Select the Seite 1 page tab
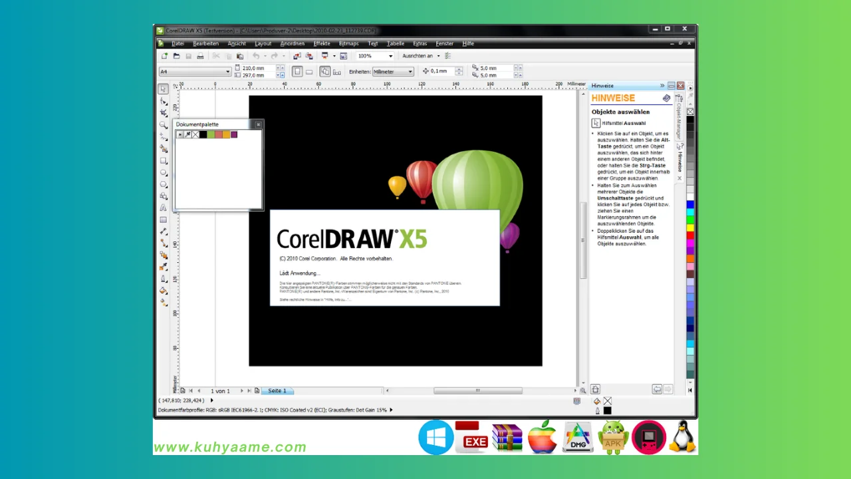The image size is (851, 479). (277, 391)
